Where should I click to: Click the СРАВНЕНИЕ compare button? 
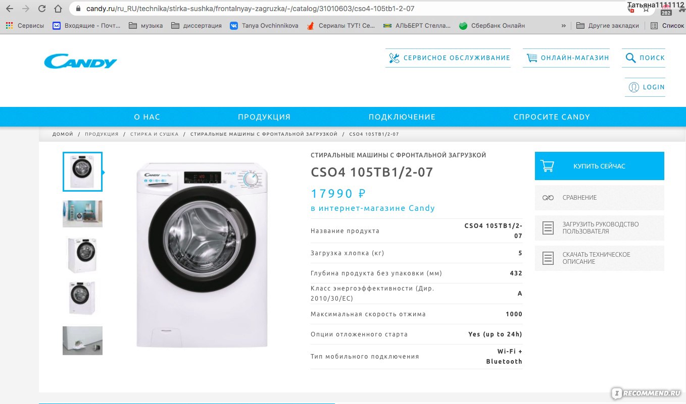(x=600, y=198)
